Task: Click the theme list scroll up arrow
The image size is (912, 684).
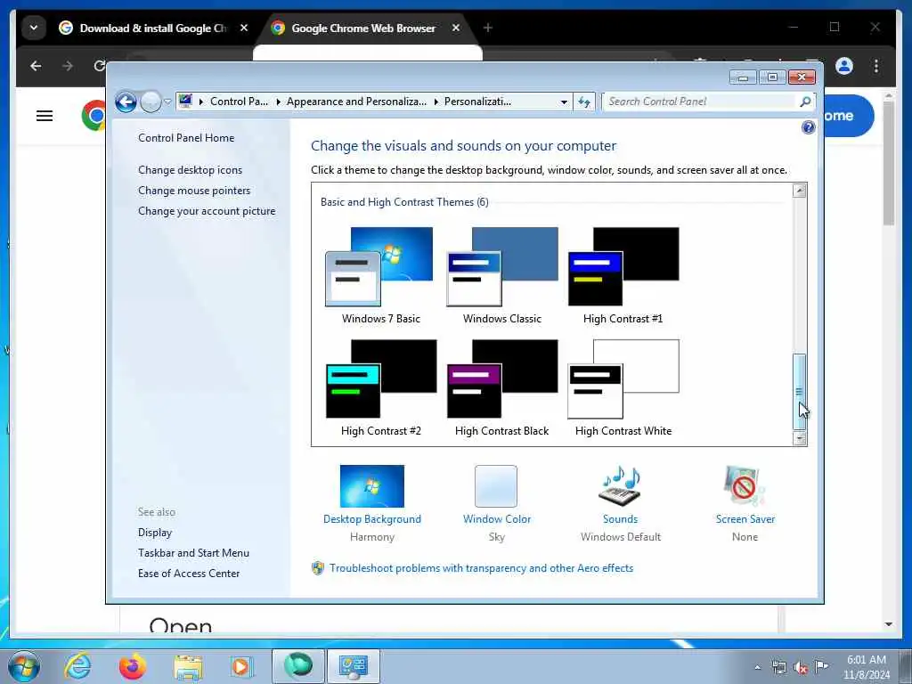Action: [x=800, y=191]
